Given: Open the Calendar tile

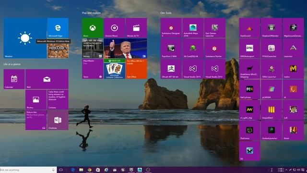Looking at the screenshot, I should tap(14, 79).
